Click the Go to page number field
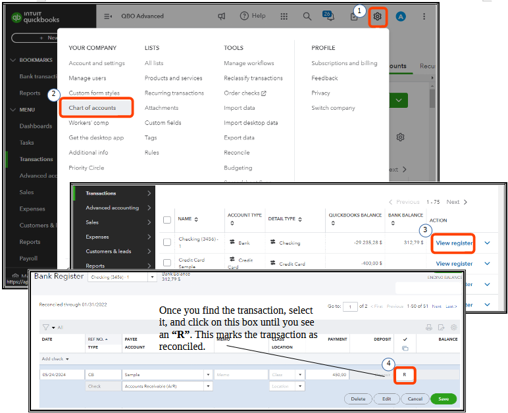 coord(350,306)
